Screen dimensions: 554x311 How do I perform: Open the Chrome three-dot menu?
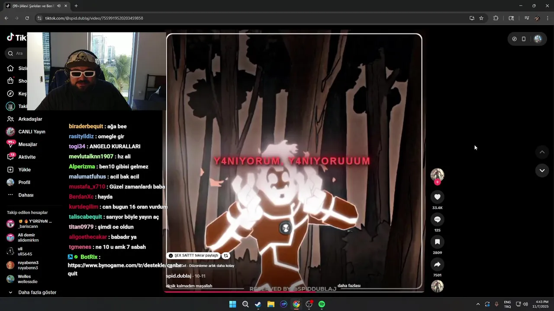pos(548,18)
